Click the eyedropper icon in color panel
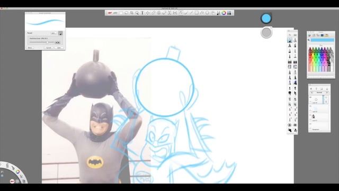Image resolution: width=339 pixels, height=191 pixels. click(308, 40)
